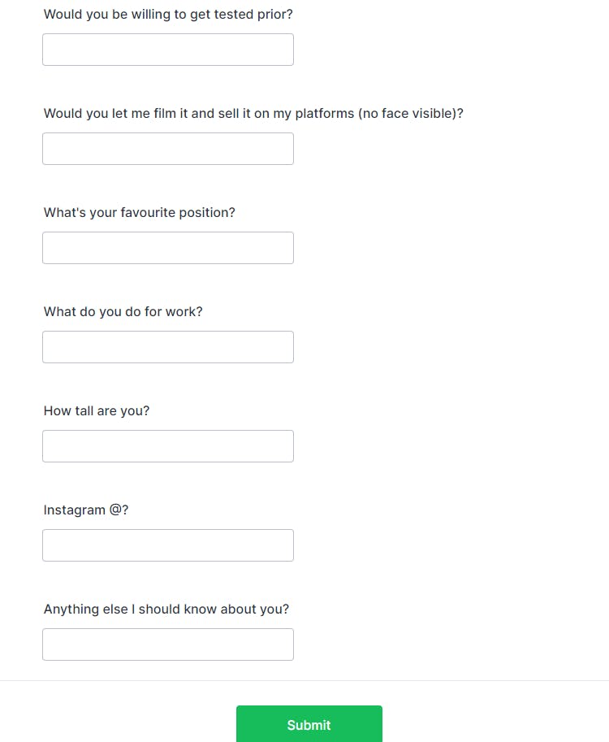
Task: Place cursor in the height answer box
Action: [167, 446]
